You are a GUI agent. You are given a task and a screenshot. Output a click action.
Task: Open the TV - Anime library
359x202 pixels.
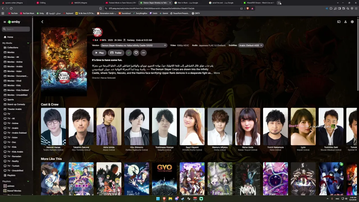pyautogui.click(x=13, y=123)
